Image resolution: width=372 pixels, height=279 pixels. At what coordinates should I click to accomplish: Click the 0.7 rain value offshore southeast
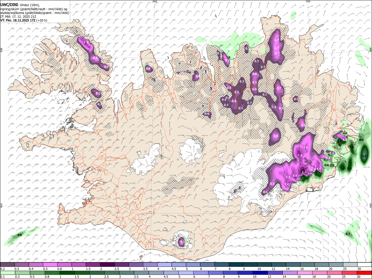coord(348,234)
